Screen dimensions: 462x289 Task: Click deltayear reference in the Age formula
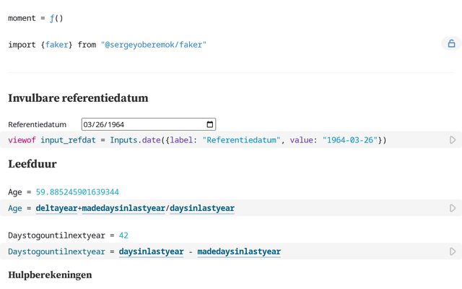pyautogui.click(x=56, y=208)
